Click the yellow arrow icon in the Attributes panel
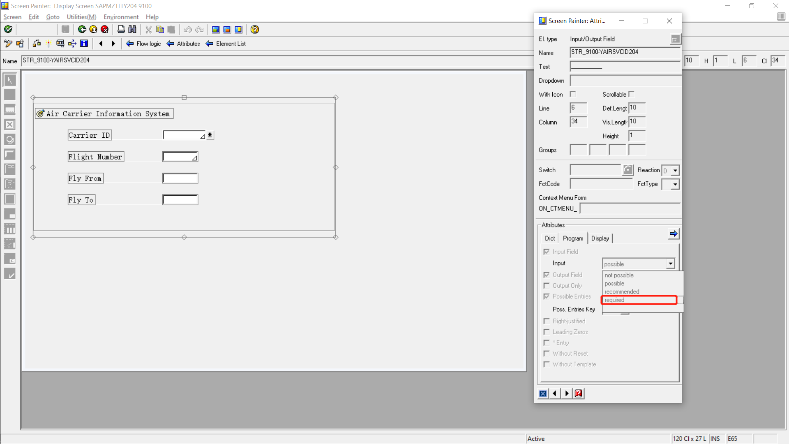Screen dimensions: 789x444 click(x=674, y=234)
